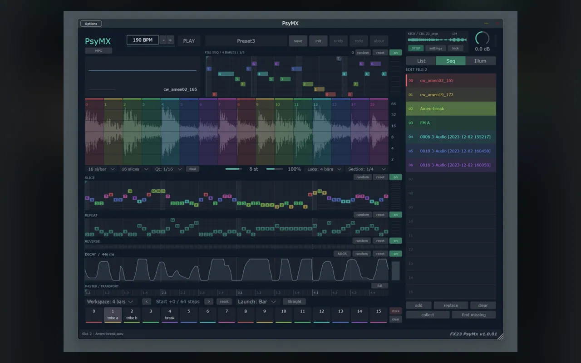
Task: Click the previous step arrow button
Action: click(x=147, y=301)
